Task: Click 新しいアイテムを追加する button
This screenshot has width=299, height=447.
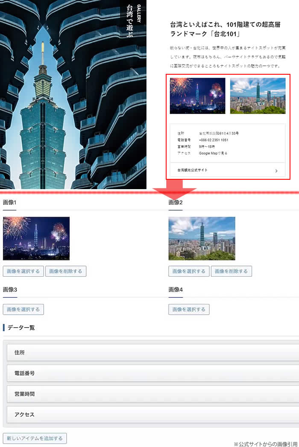Action: [35, 438]
